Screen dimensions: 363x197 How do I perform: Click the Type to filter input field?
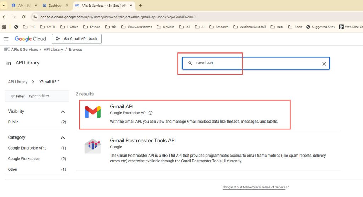coord(46,96)
